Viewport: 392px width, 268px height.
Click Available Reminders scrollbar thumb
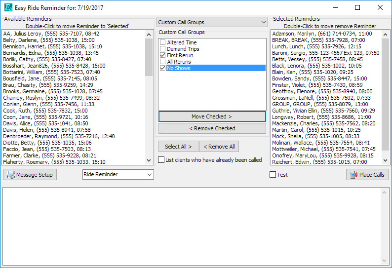point(149,57)
